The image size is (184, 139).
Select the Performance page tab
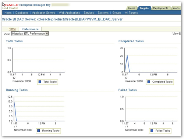(30, 29)
